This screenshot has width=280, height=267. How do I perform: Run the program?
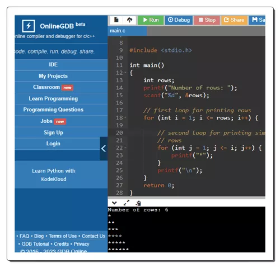151,20
